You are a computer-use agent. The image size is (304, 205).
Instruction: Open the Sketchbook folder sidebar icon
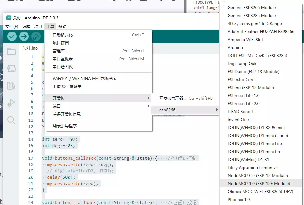pos(11,51)
